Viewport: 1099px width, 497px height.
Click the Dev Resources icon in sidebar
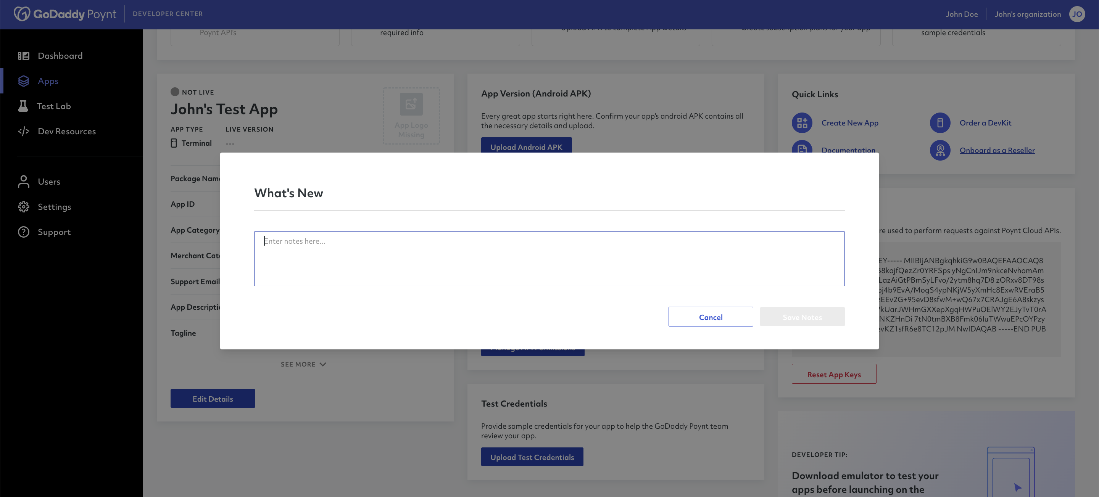[23, 131]
